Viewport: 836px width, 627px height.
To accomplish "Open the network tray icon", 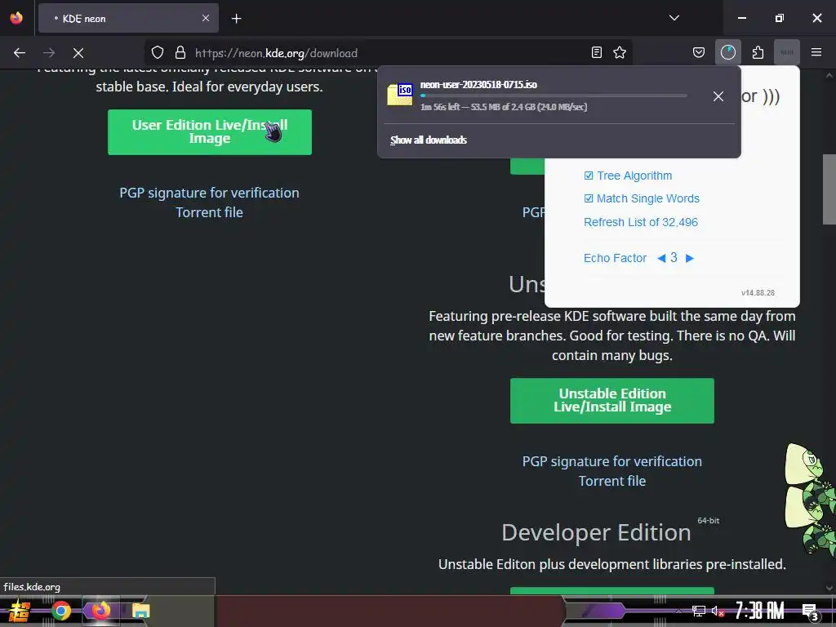I will coord(699,611).
